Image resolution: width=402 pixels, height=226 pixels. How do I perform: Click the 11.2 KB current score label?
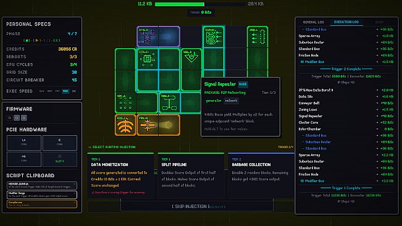(145, 4)
